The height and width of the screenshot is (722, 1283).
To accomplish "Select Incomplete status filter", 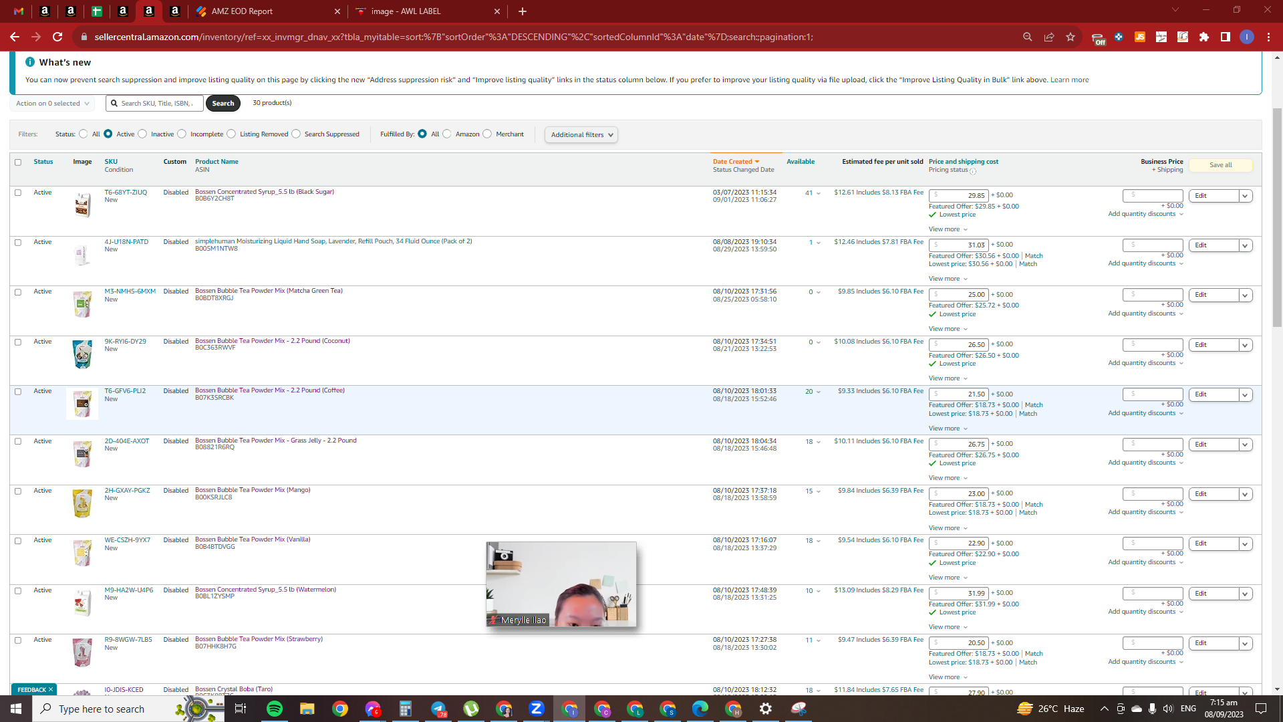I will [x=182, y=134].
